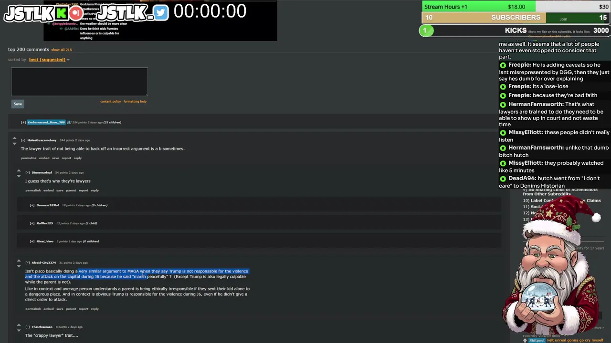The image size is (611, 343).
Task: Downvote TheUhiseman's comment
Action: click(19, 330)
